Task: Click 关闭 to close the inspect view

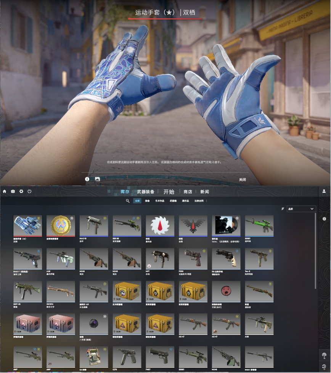Action: pos(243,180)
